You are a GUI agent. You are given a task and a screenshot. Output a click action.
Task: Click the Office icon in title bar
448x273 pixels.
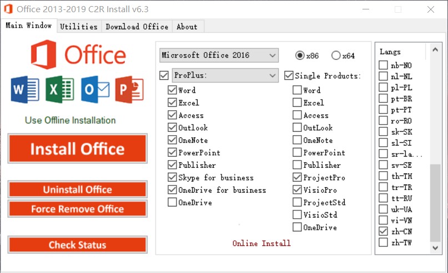[8, 9]
